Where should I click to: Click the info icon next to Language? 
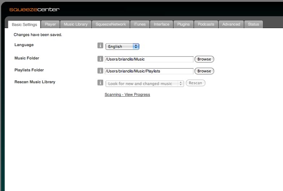[100, 46]
